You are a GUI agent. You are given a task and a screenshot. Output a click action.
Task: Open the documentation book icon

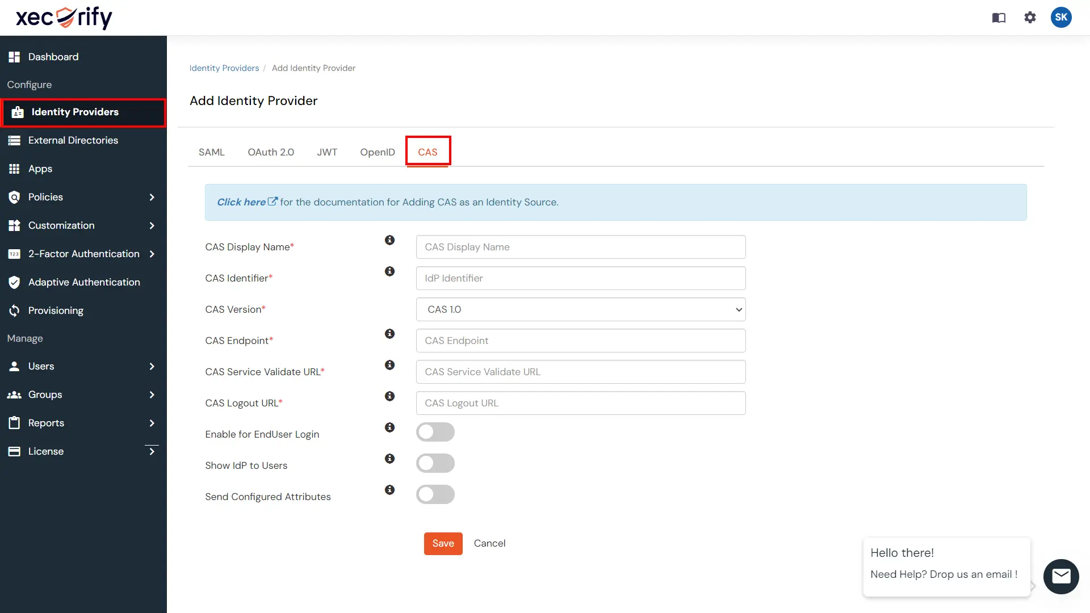[999, 18]
